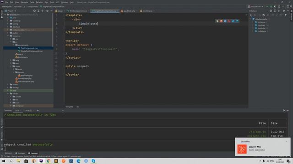293x164 pixels.
Task: Select the Local terminal tab
Action: coord(17,110)
